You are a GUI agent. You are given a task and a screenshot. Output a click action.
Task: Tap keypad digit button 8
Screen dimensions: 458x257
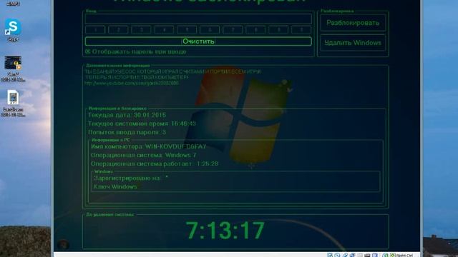pyautogui.click(x=255, y=30)
